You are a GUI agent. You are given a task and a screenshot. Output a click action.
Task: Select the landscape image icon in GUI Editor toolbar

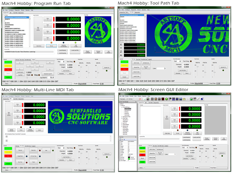point(181,99)
